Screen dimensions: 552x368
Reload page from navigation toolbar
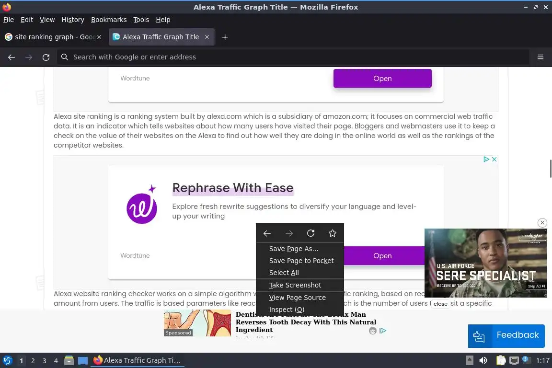(46, 57)
